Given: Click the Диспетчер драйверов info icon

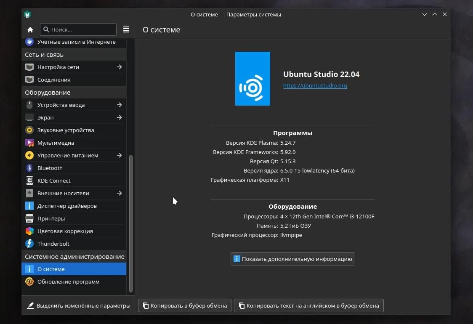Looking at the screenshot, I should coord(29,206).
